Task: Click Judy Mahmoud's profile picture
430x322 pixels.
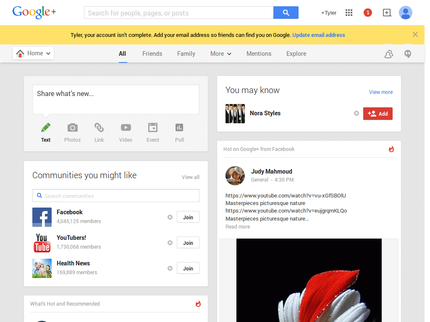Action: (x=235, y=176)
